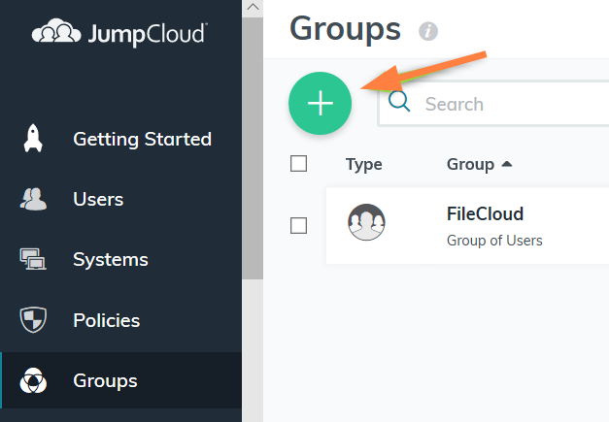609x422 pixels.
Task: Click the Groups overlapping circles icon
Action: (32, 380)
